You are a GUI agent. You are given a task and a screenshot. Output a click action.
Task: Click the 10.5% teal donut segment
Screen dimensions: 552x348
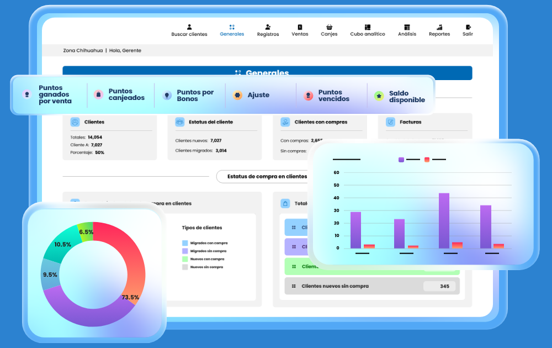coord(62,245)
